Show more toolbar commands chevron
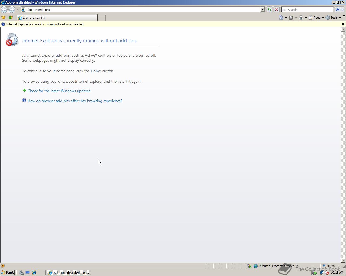The width and height of the screenshot is (346, 276). 344,16
